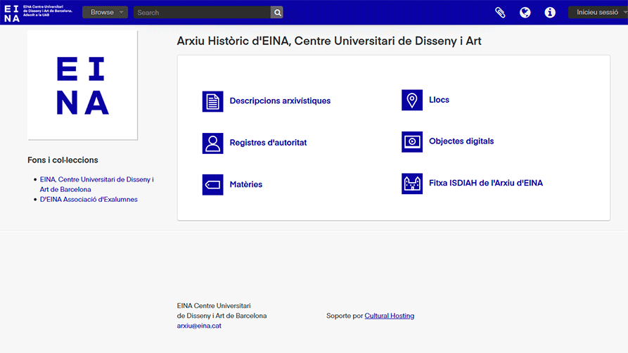
Task: Click the Fitxa ISDIAH institution icon
Action: point(412,184)
